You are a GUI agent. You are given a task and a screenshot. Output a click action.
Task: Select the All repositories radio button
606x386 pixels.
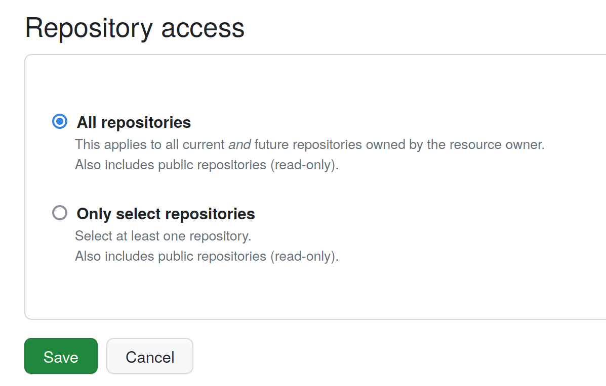pos(60,121)
